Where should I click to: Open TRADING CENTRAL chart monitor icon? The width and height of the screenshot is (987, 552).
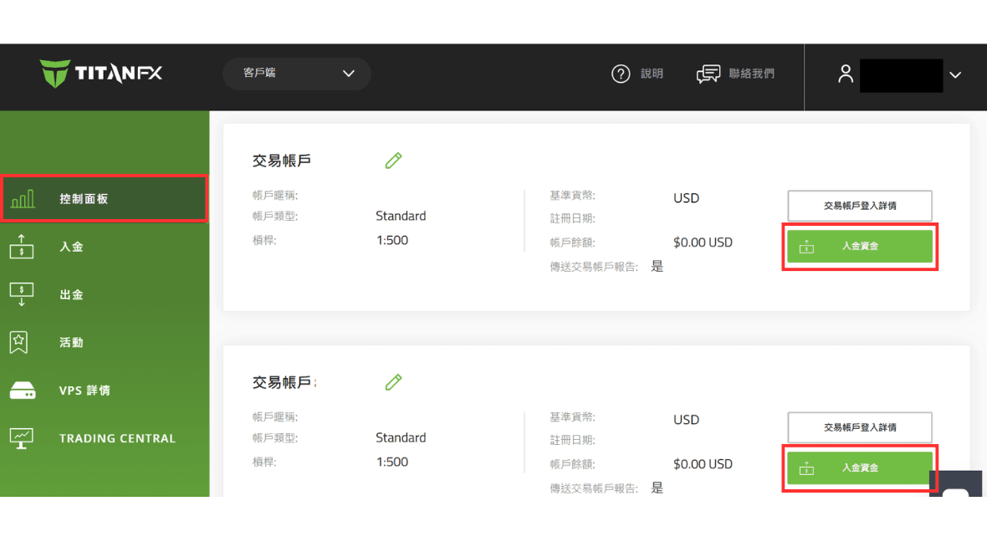coord(23,437)
